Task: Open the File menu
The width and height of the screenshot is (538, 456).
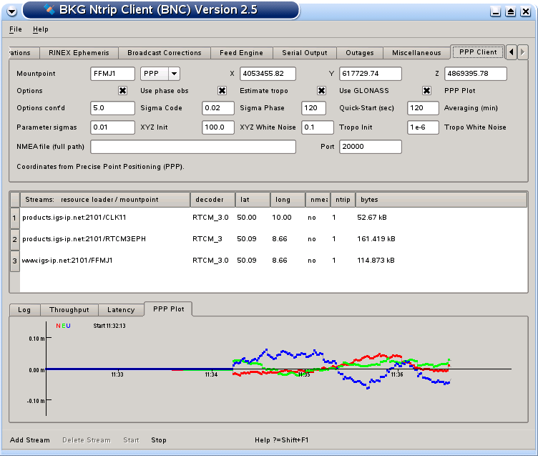Action: pos(16,29)
